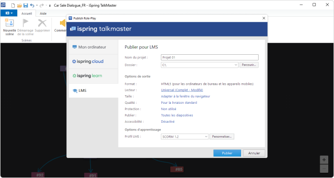
Task: Save the project with the floppy icon
Action: pyautogui.click(x=26, y=5)
